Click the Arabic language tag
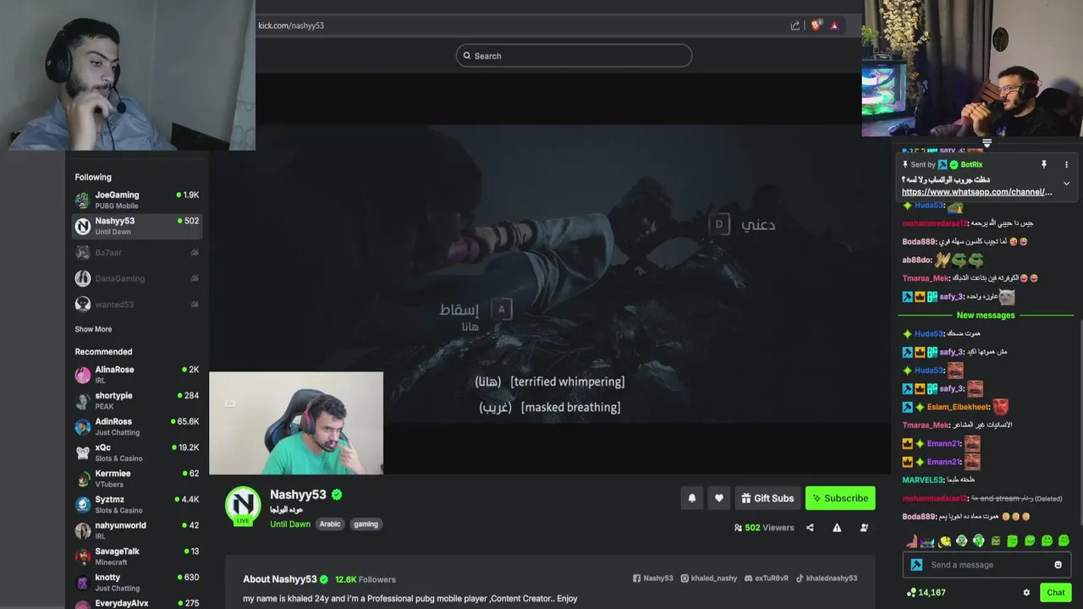Image resolution: width=1083 pixels, height=609 pixels. [330, 524]
